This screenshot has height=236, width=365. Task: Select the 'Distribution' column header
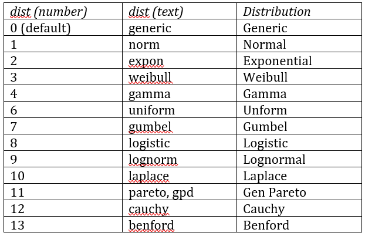(x=299, y=11)
